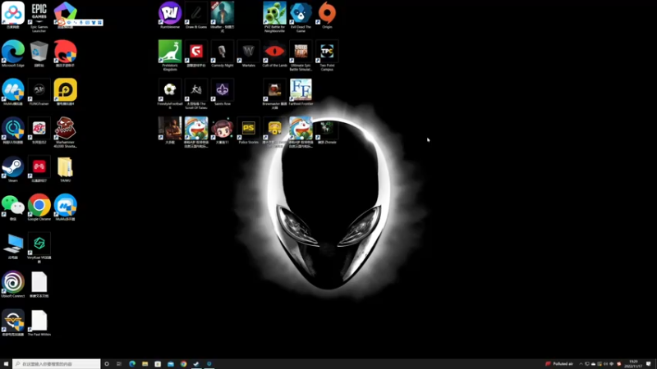Open Edge from the taskbar
Screen dimensions: 657x369
click(132, 364)
